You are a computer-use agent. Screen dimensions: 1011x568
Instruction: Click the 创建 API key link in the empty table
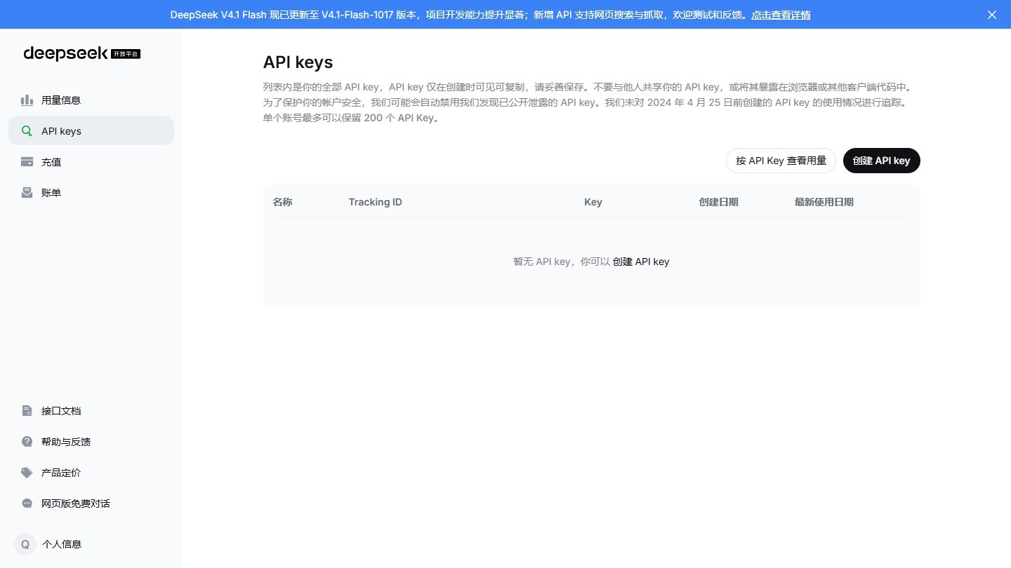(x=641, y=262)
